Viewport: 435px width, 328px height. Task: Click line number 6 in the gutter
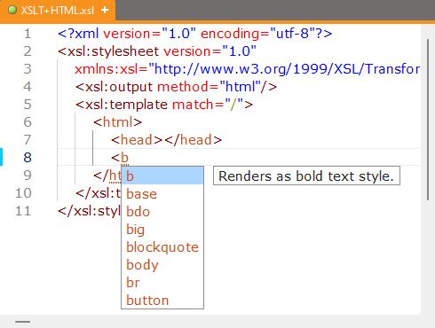[28, 122]
